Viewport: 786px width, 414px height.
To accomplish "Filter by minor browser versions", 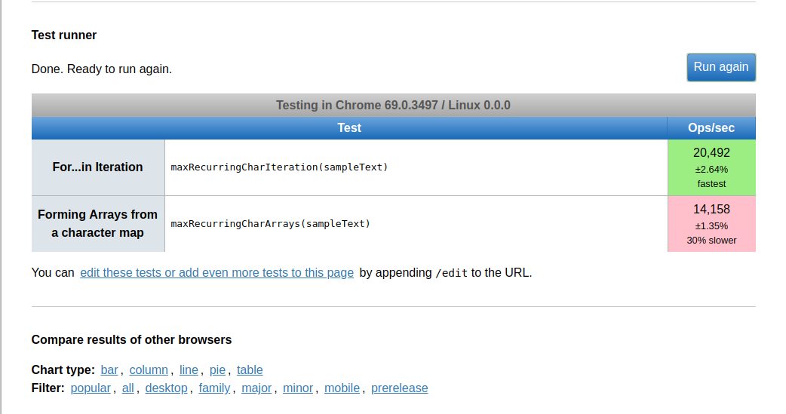I will (298, 388).
